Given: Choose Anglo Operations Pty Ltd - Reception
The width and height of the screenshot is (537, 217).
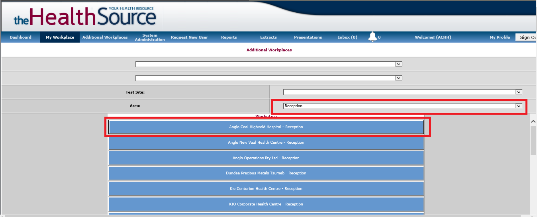Looking at the screenshot, I should [x=266, y=158].
